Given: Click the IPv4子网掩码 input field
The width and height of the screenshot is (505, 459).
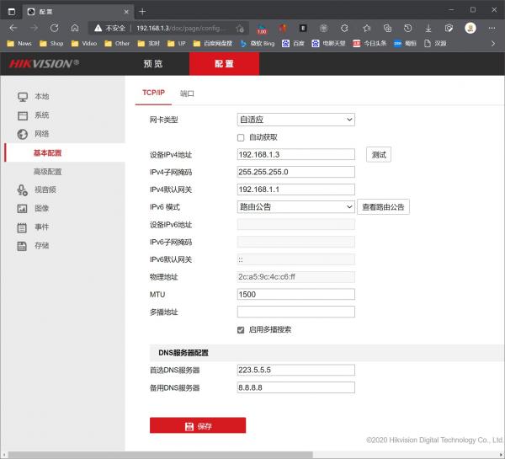Looking at the screenshot, I should click(x=296, y=172).
